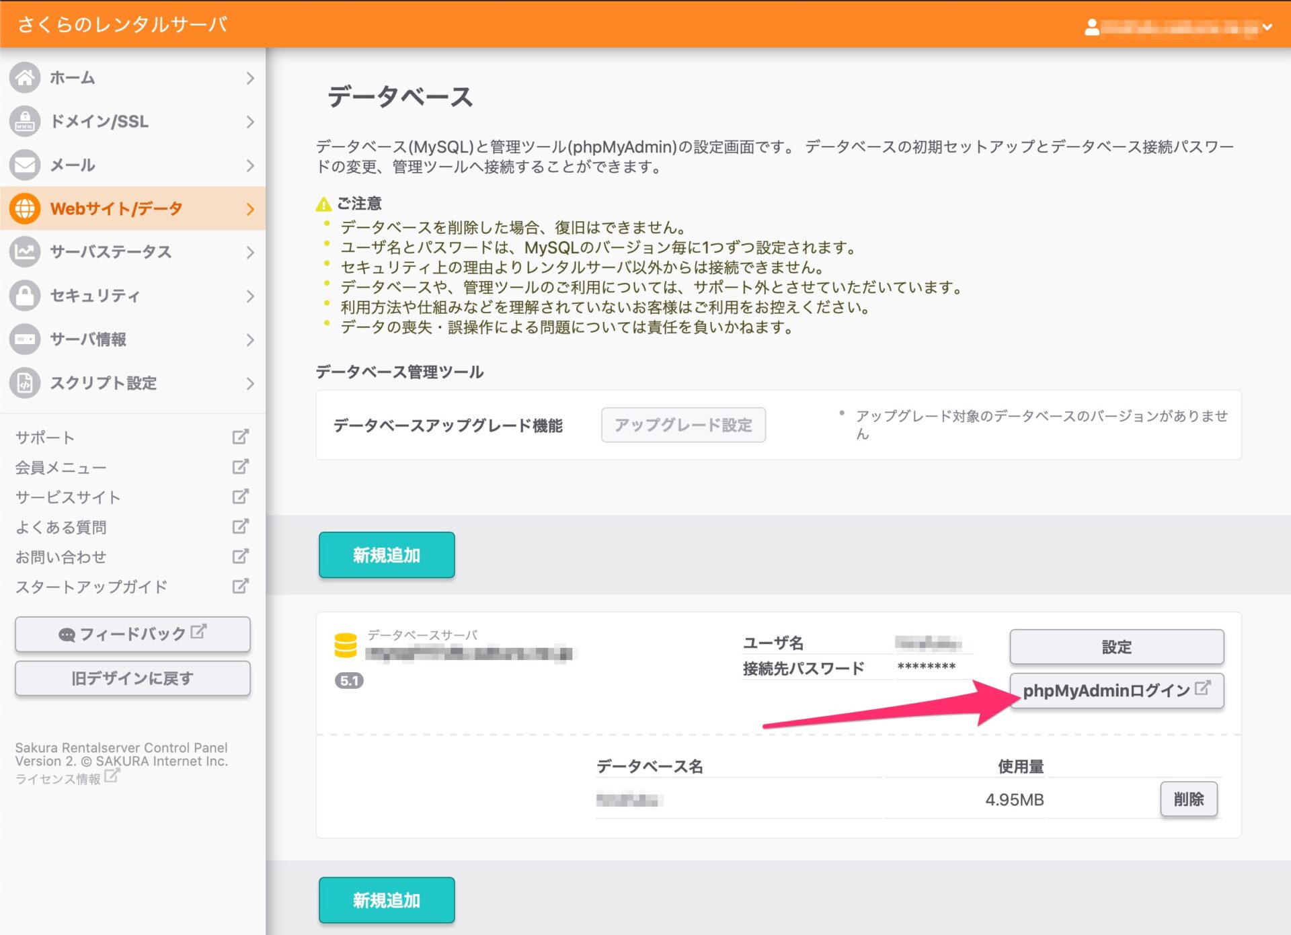The image size is (1291, 935).
Task: Click the upper 新規追加 button
Action: click(x=387, y=555)
